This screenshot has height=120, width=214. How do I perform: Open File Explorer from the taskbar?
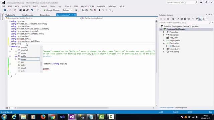tap(24, 117)
